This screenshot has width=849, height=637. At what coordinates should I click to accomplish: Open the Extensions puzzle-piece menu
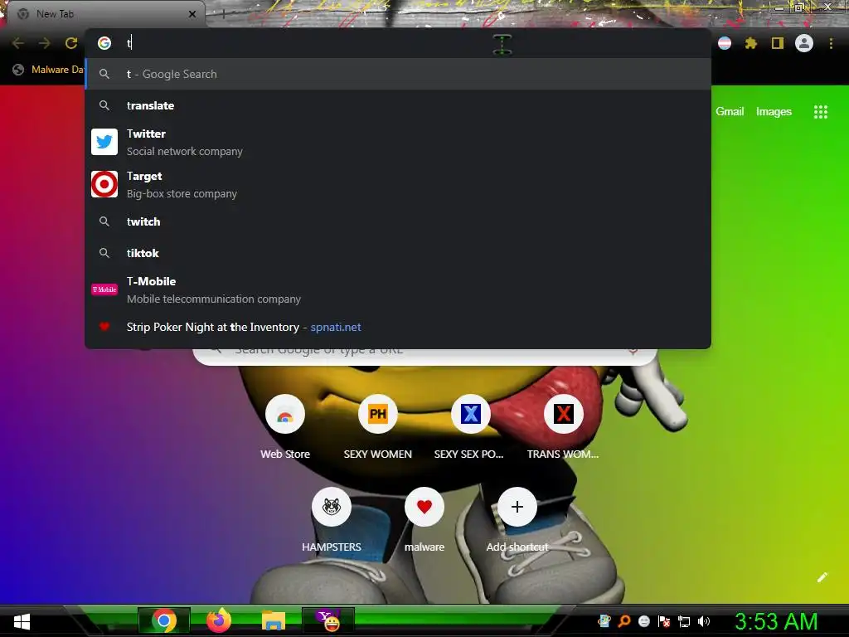coord(751,43)
